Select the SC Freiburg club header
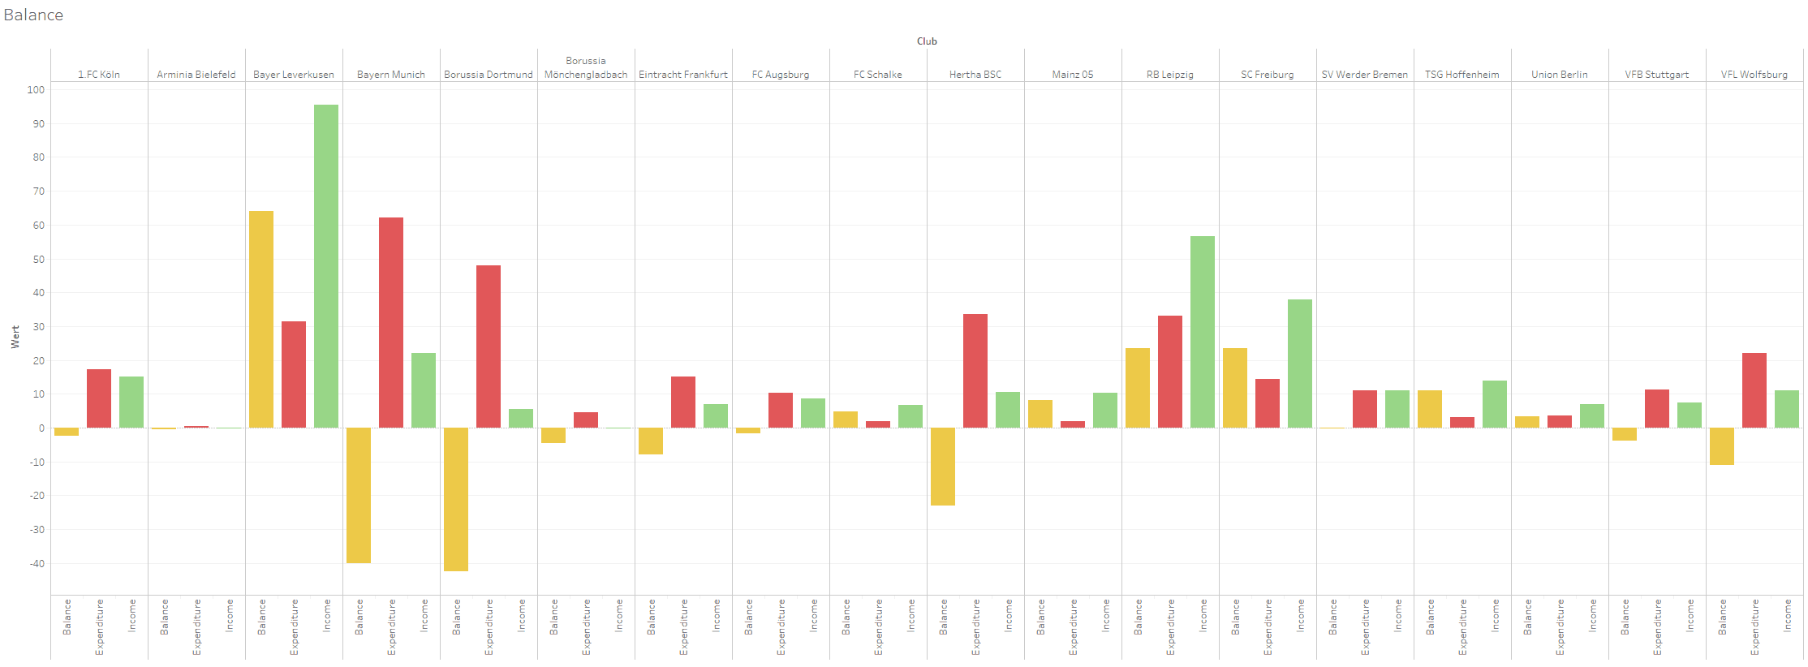Viewport: 1808px width, 667px height. point(1268,75)
